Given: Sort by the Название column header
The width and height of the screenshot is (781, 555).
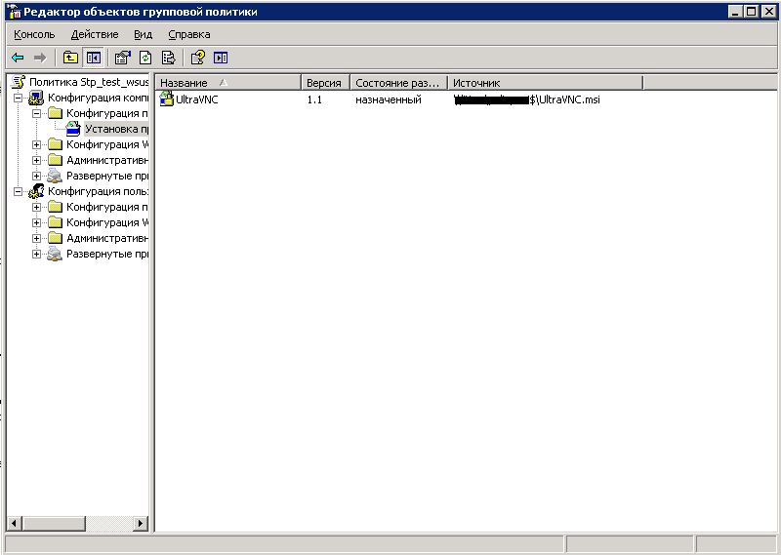Looking at the screenshot, I should click(228, 83).
